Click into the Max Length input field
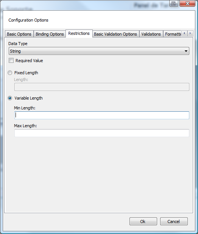This screenshot has width=198, height=234. point(102,133)
